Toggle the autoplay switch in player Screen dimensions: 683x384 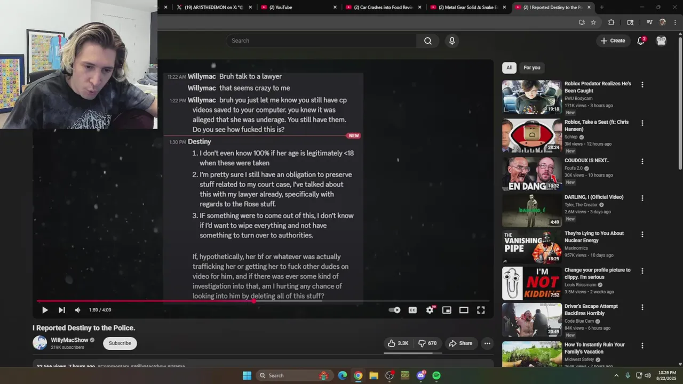point(394,310)
